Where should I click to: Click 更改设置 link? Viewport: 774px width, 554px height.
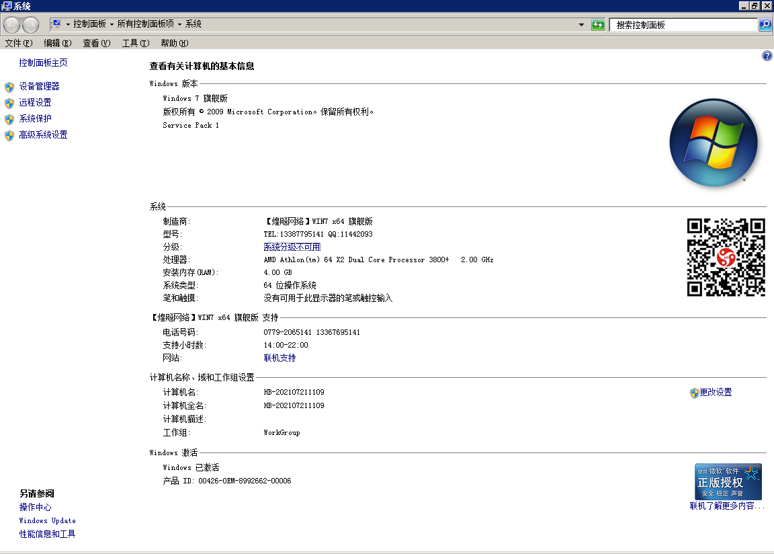(716, 392)
